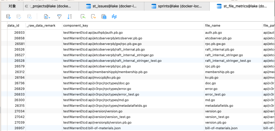Select file_name cell version.pb.go
275x131 pixels.
click(x=233, y=122)
